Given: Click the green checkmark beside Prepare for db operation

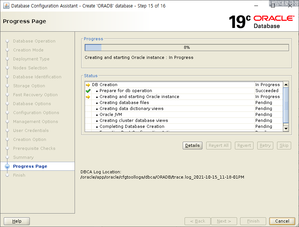Looking at the screenshot, I should pos(88,91).
